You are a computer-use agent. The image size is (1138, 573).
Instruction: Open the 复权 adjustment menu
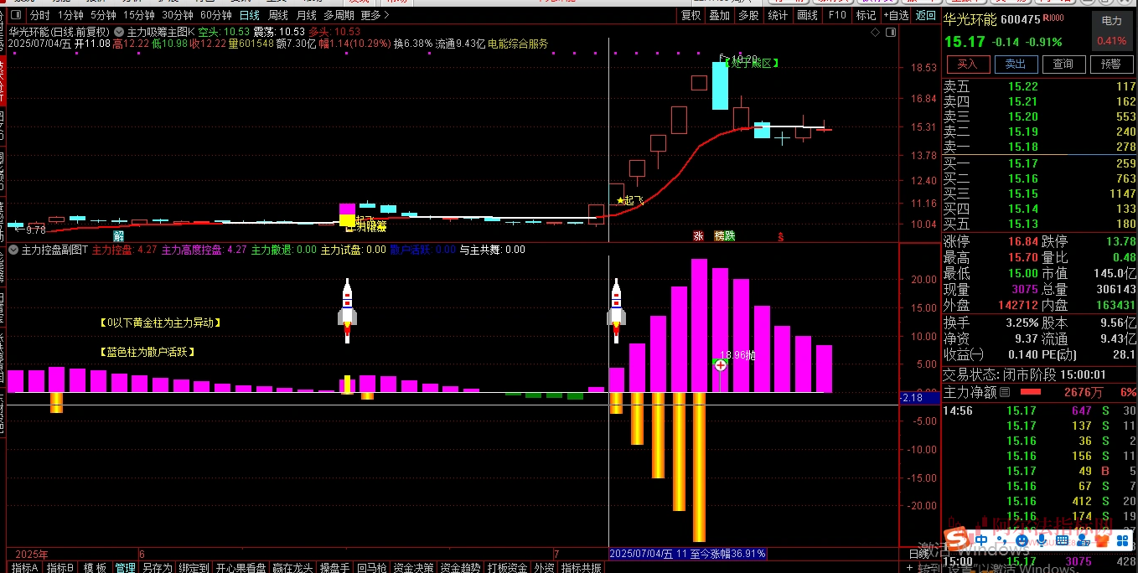[691, 16]
